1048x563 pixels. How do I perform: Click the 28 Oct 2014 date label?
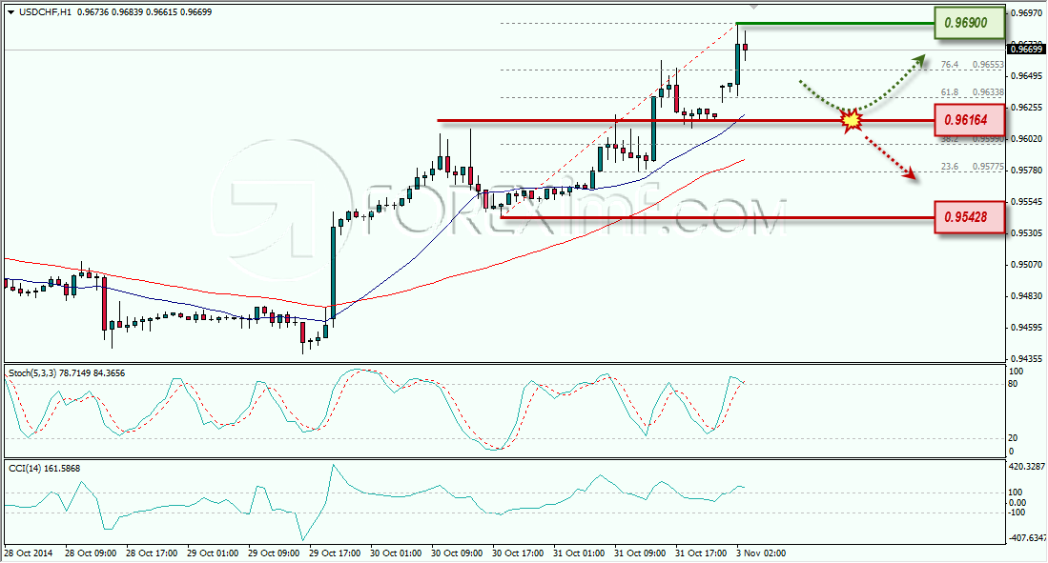[x=28, y=553]
